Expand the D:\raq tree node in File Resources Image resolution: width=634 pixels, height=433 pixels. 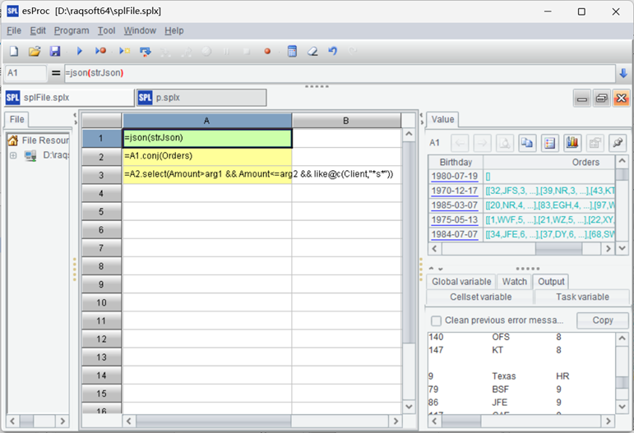[13, 155]
